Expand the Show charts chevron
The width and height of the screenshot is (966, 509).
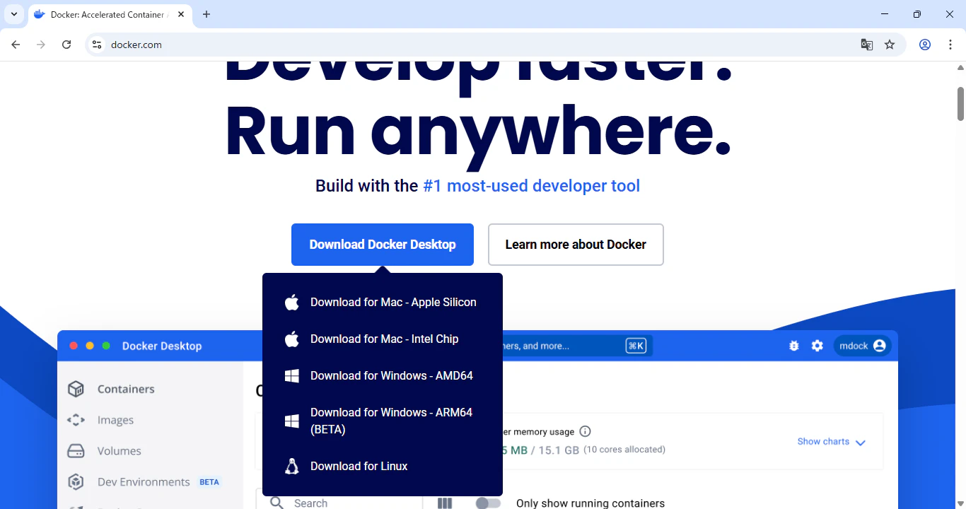[x=861, y=443]
